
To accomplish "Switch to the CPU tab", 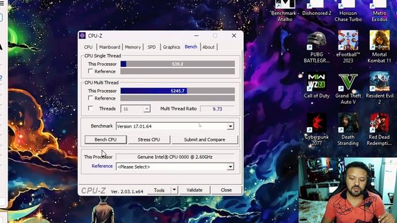I will pos(88,47).
